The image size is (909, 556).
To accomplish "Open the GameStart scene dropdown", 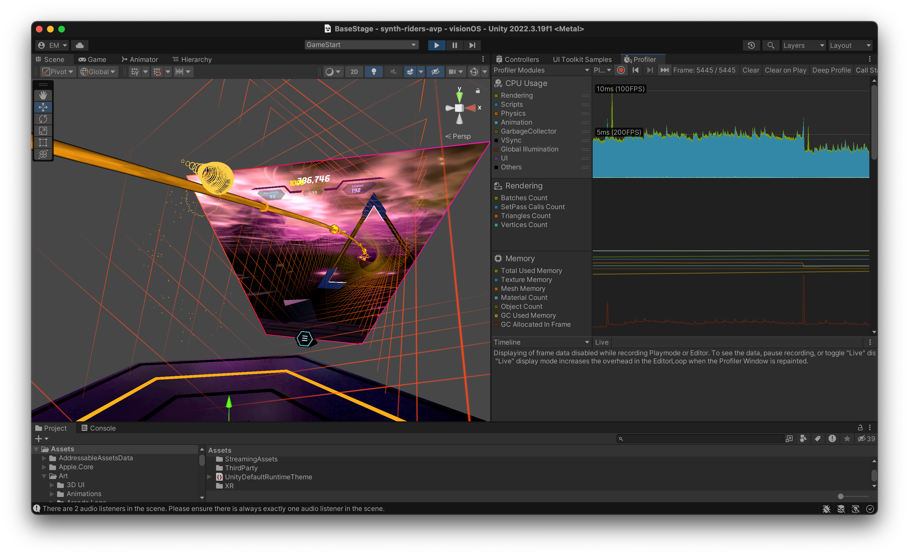I will tap(362, 45).
